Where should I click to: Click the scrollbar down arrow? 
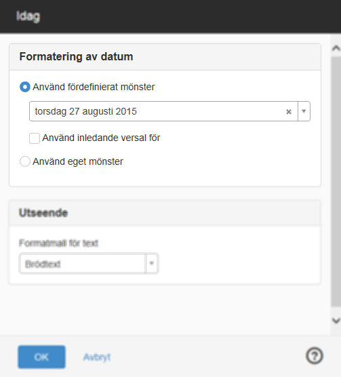(336, 321)
